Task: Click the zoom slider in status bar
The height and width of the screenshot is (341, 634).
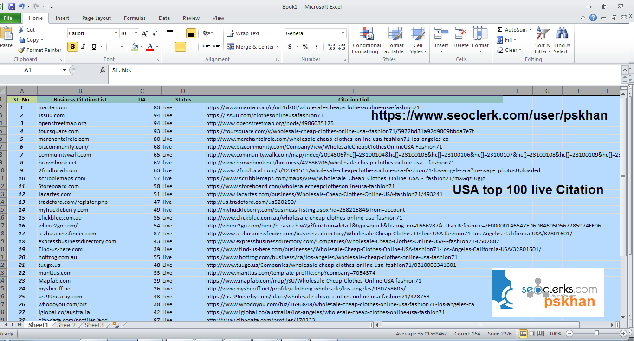Action: [x=597, y=334]
